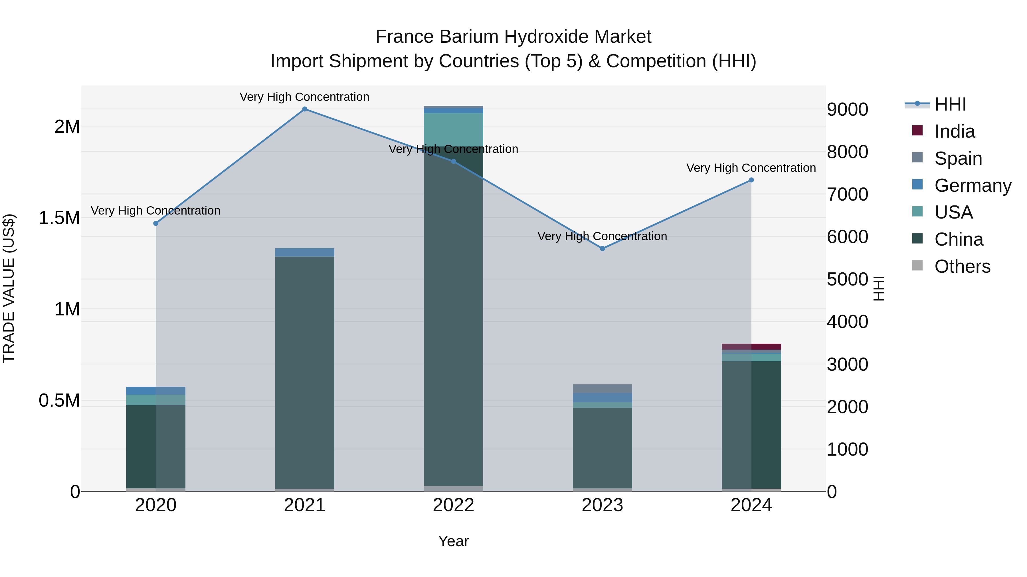Screen dimensions: 1027x577
Task: Click the 9000 tick on the HHI axis
Action: click(848, 109)
